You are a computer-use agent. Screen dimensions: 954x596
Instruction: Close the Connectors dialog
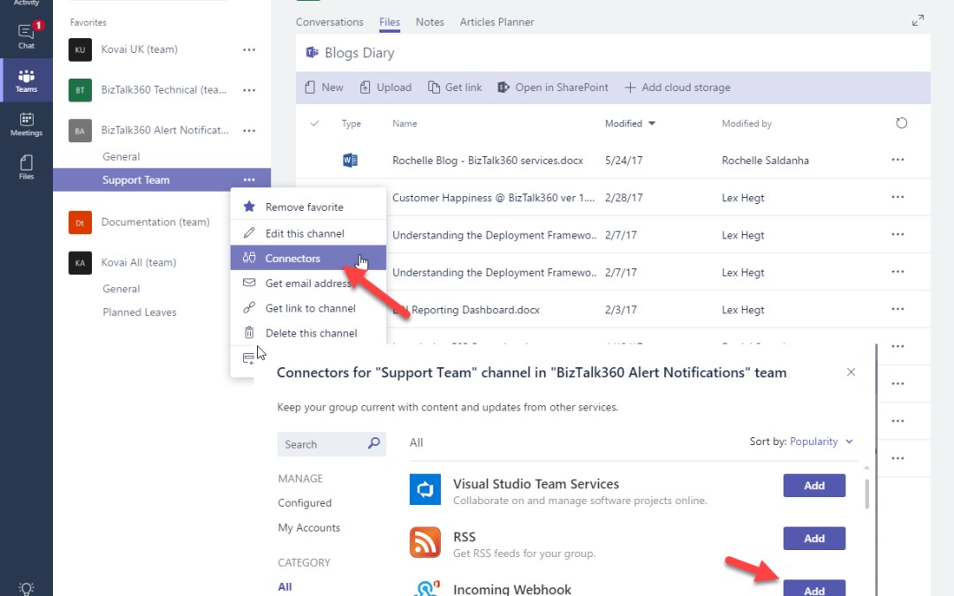[852, 373]
